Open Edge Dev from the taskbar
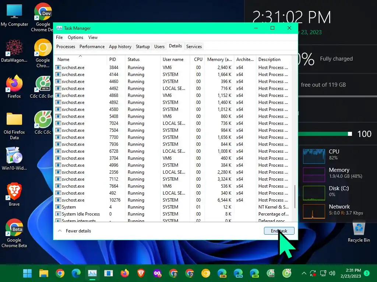This screenshot has height=282, width=377. pyautogui.click(x=254, y=273)
